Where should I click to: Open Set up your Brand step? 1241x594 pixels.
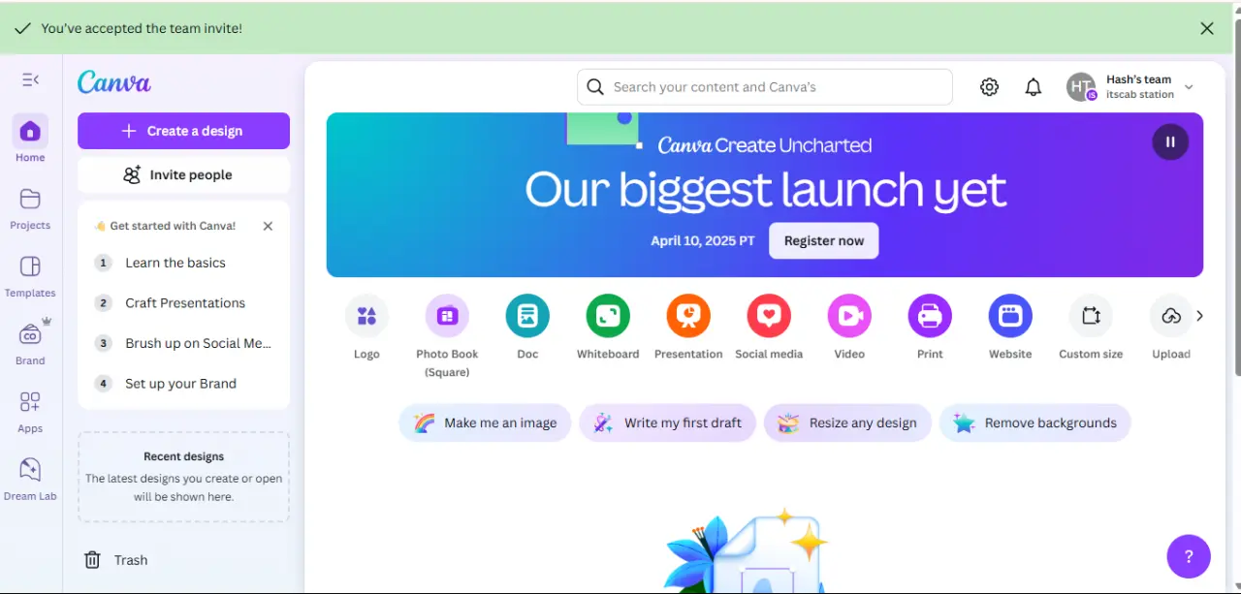click(x=183, y=384)
